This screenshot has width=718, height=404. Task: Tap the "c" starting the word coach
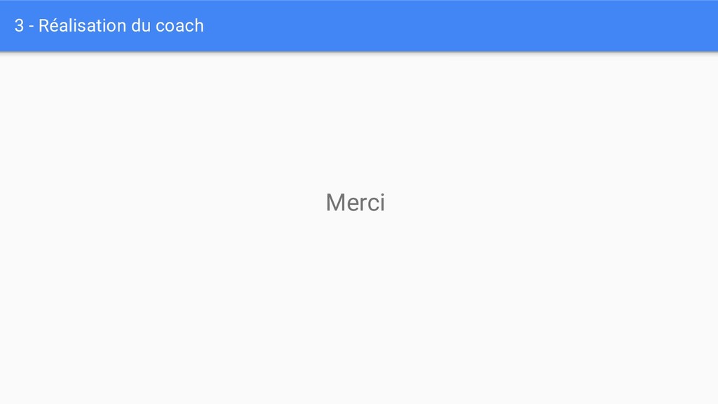point(160,27)
